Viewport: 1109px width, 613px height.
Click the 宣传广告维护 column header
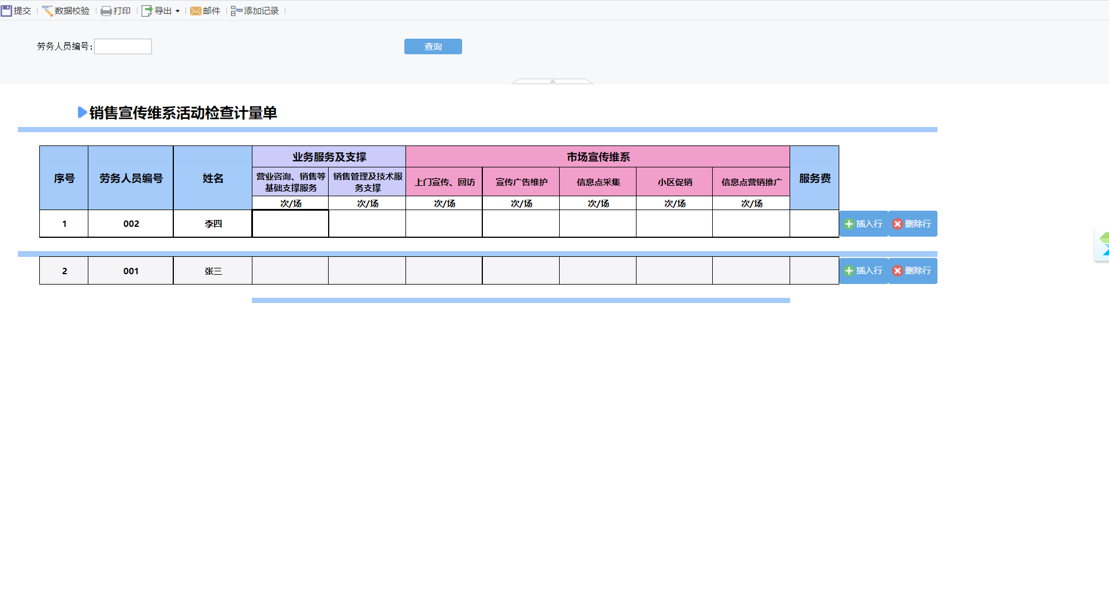(x=521, y=182)
